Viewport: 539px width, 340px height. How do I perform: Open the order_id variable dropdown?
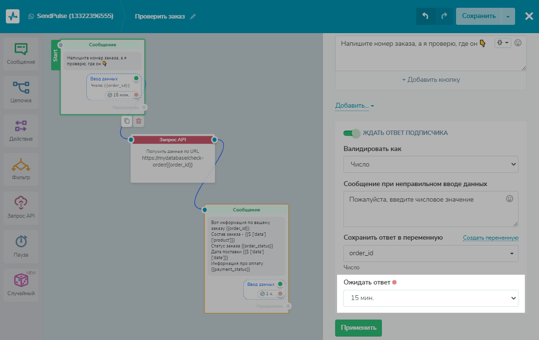[x=431, y=253]
